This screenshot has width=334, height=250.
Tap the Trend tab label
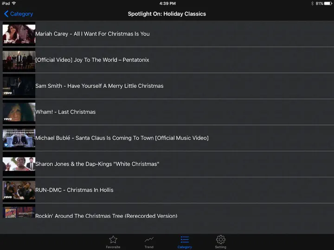click(x=149, y=247)
